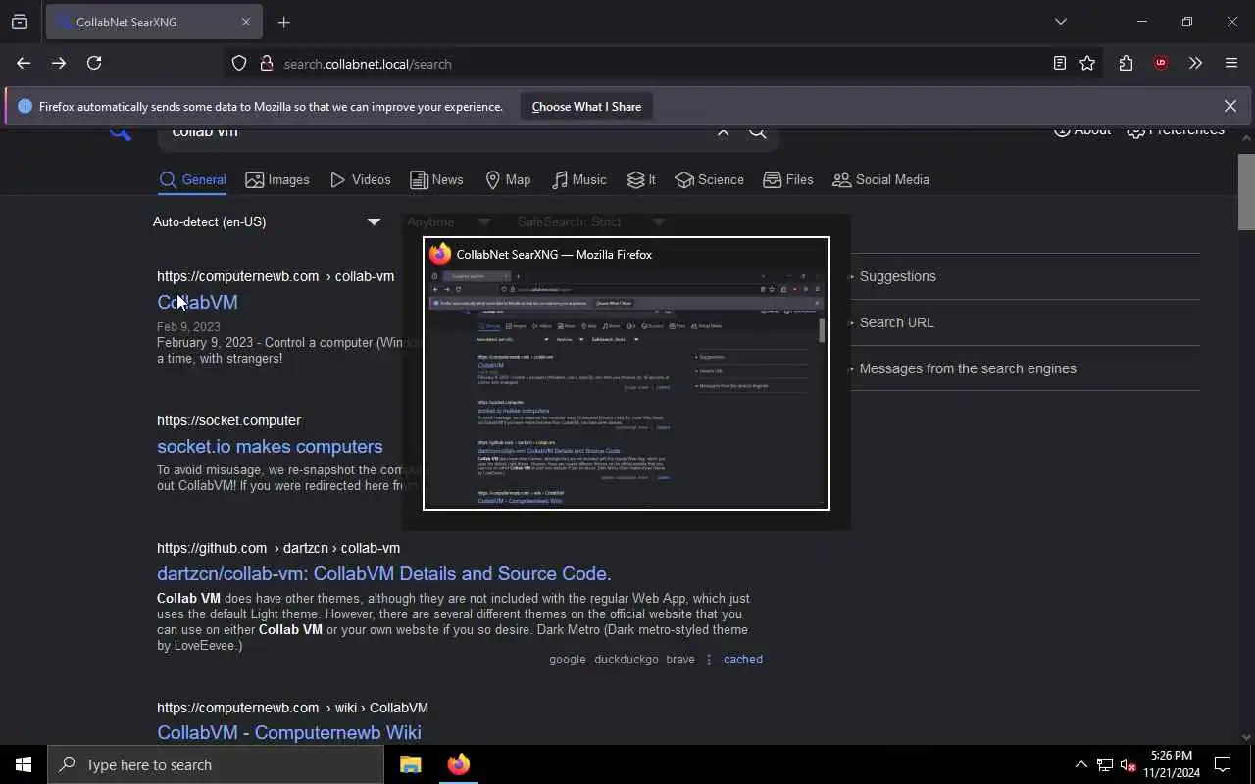Open the muted volume tray icon
Viewport: 1255px width, 784px height.
[x=1128, y=764]
